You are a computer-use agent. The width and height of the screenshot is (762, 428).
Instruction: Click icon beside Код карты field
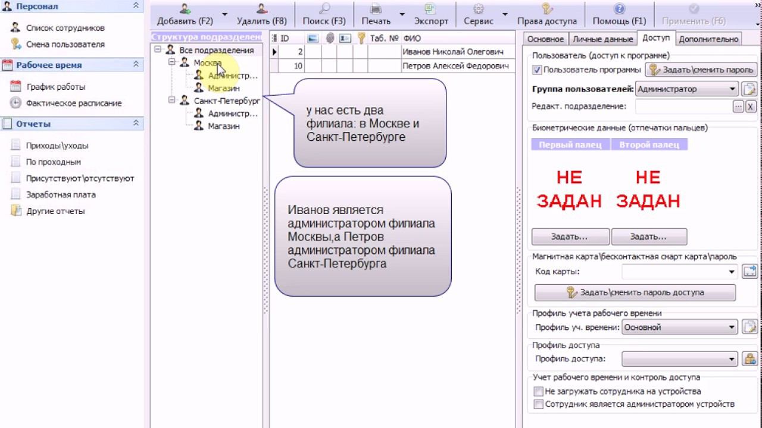tap(749, 272)
